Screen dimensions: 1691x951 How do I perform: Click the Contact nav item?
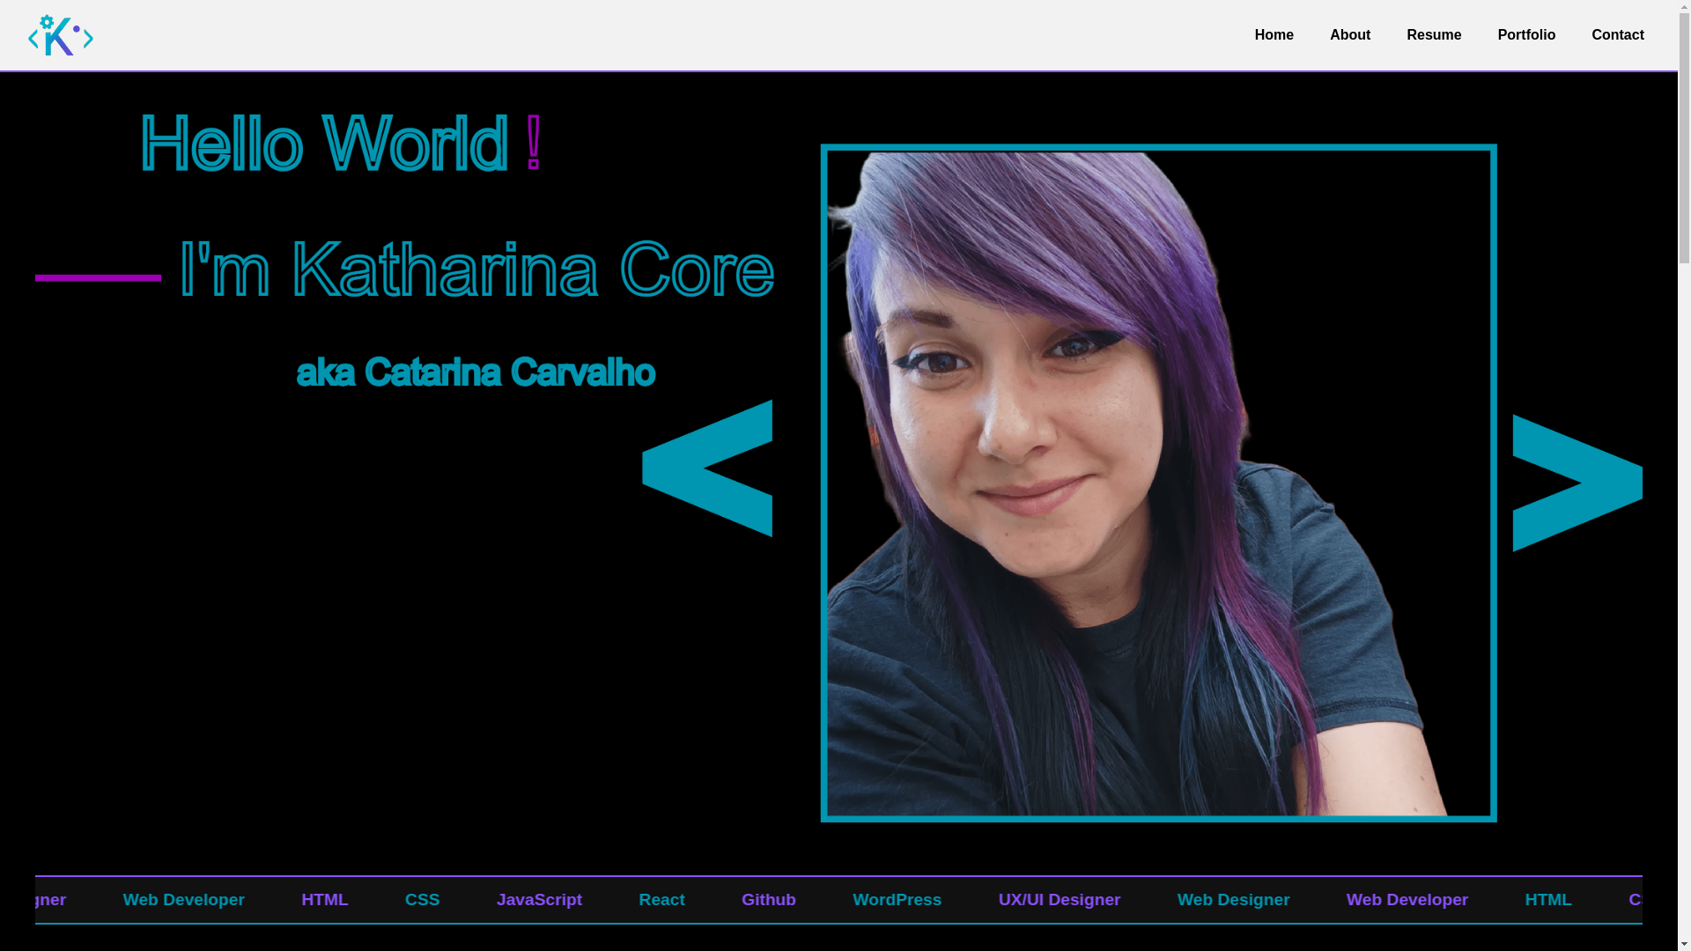(1617, 35)
